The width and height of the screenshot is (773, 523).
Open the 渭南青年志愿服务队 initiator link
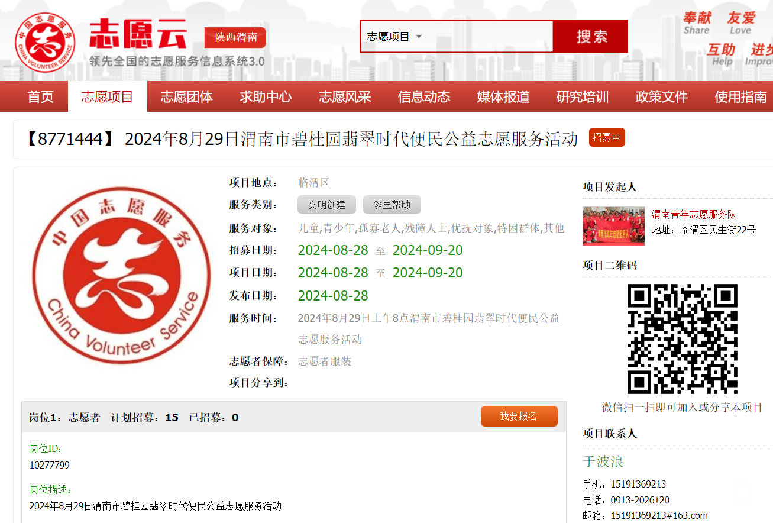[694, 214]
